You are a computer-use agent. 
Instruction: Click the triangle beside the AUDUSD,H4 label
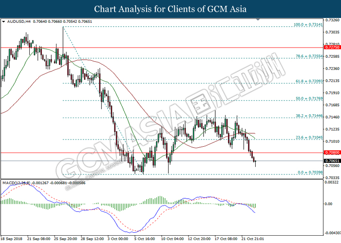[x=3, y=22]
